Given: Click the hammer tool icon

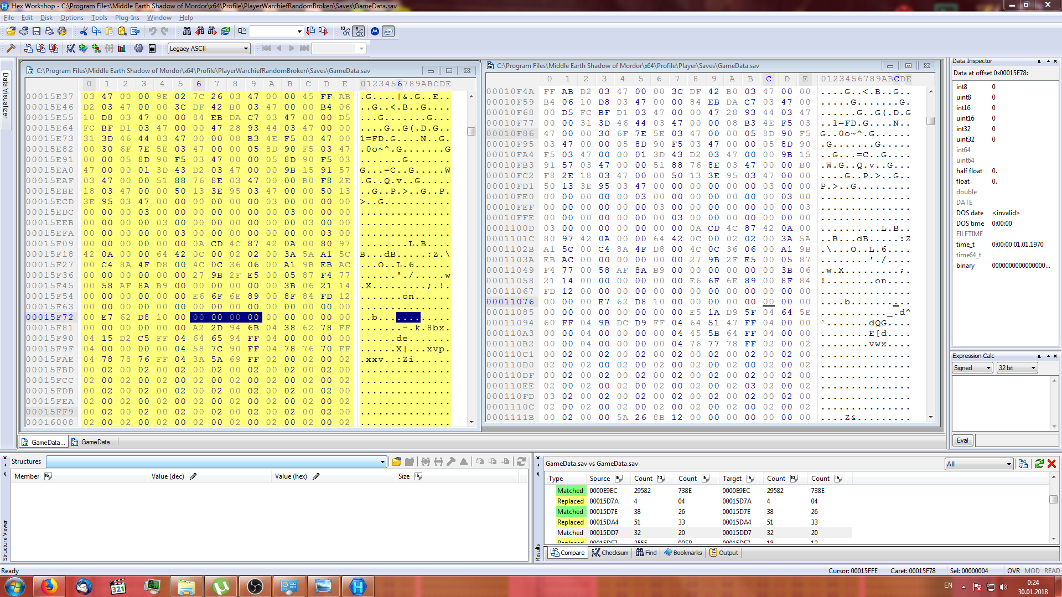Looking at the screenshot, I should pyautogui.click(x=11, y=49).
